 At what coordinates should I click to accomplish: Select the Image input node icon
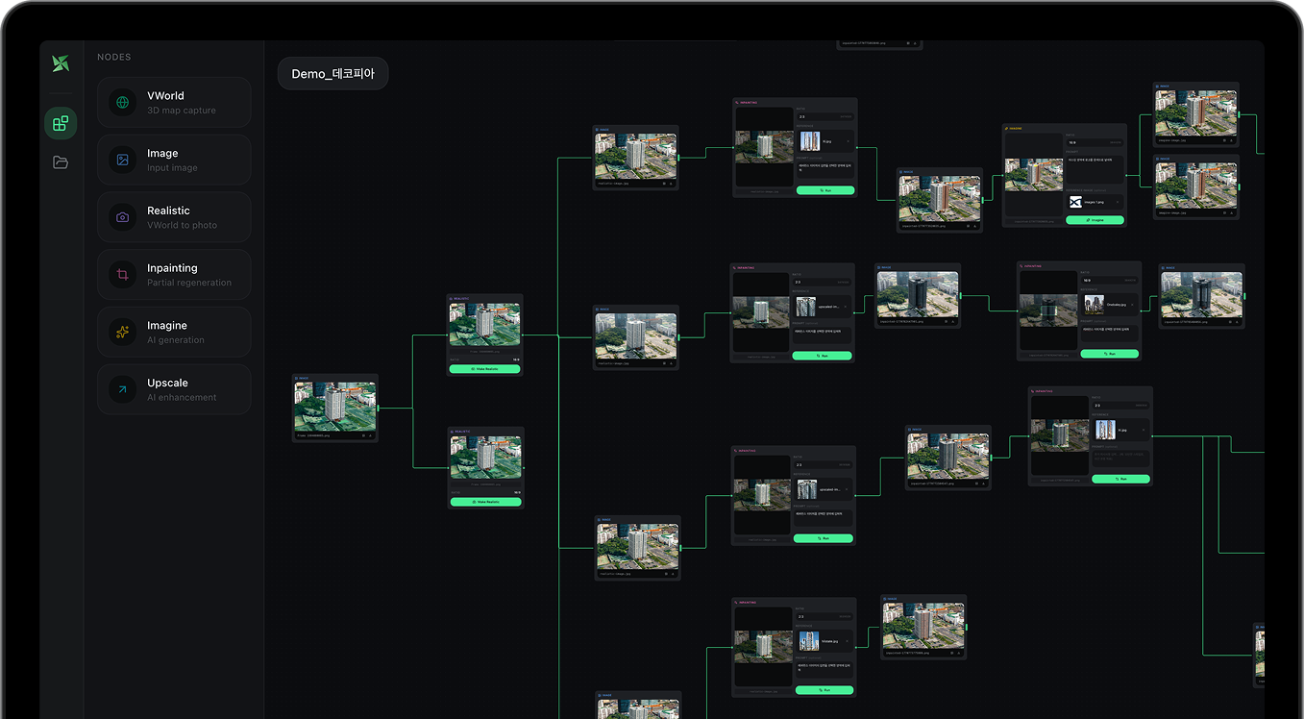point(122,160)
